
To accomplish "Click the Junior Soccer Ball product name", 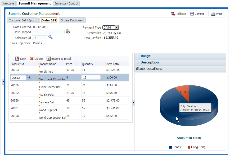I will coord(49,87).
